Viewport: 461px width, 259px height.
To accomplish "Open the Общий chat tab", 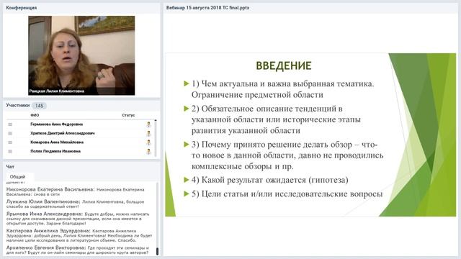I will tap(17, 177).
